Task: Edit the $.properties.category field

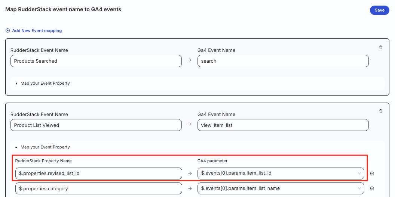Action: [98, 188]
